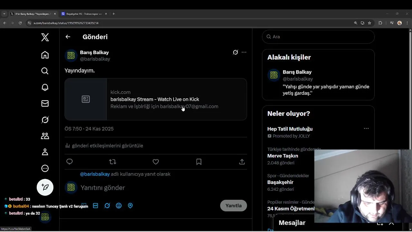Open tab search dropdown arrow
This screenshot has width=412, height=232.
pos(4,14)
